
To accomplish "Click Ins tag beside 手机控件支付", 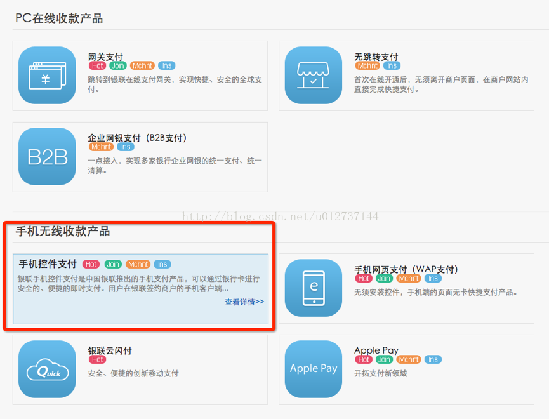I will click(162, 264).
